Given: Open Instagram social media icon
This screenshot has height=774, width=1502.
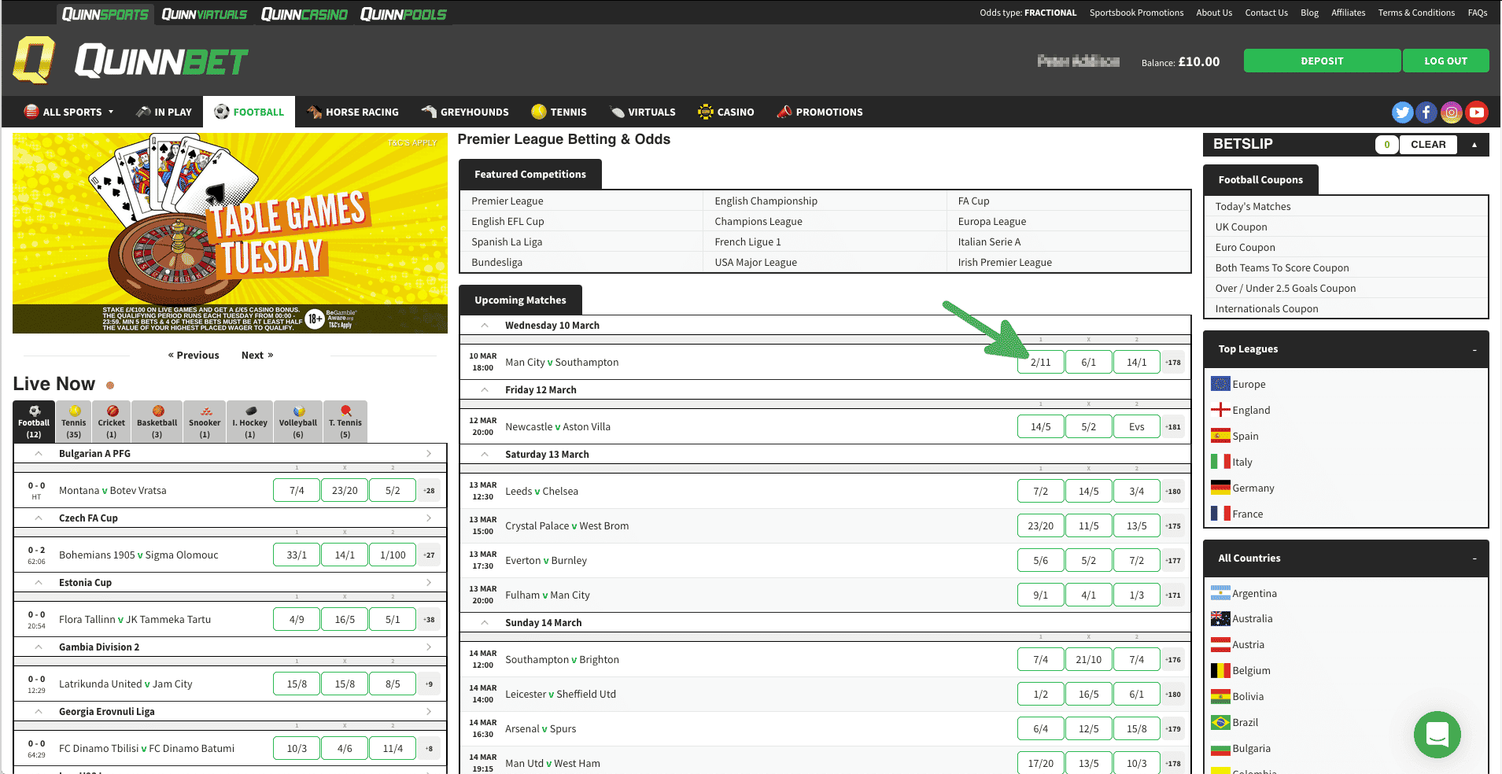Looking at the screenshot, I should (1452, 112).
